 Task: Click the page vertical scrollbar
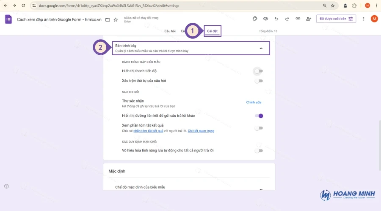(x=379, y=145)
